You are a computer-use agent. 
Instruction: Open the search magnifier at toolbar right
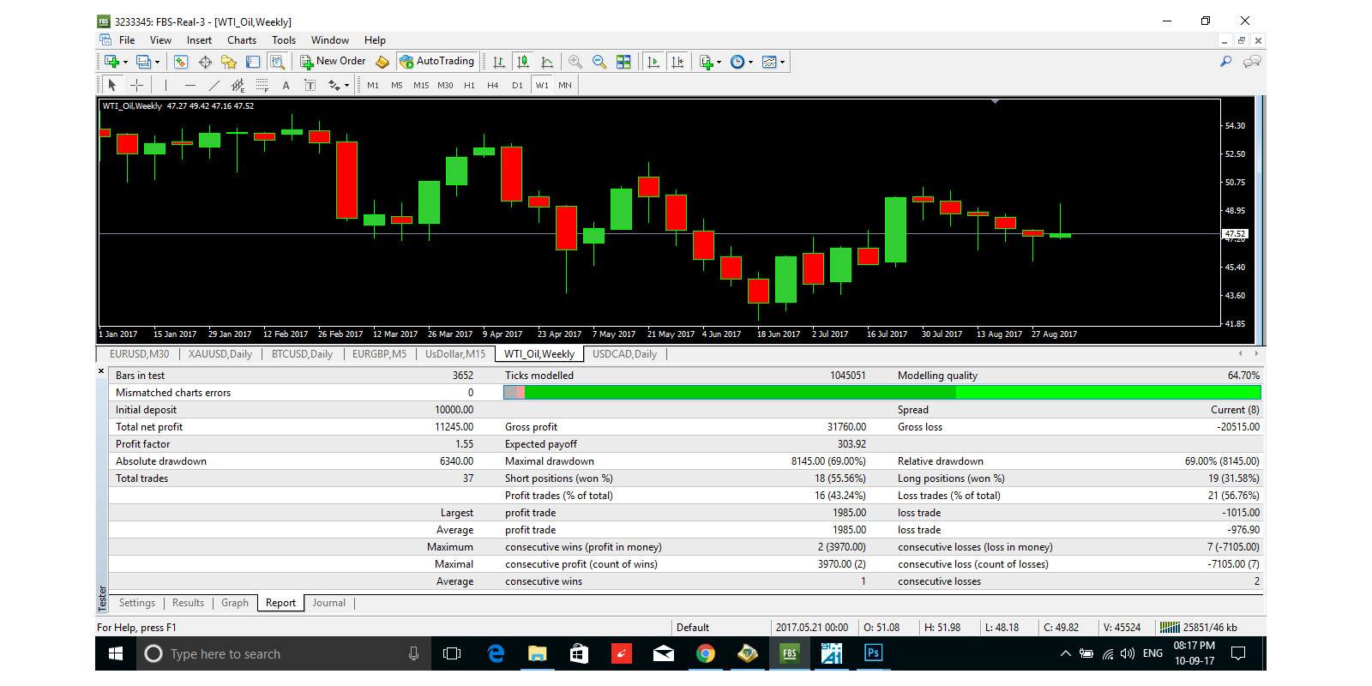(x=1226, y=62)
